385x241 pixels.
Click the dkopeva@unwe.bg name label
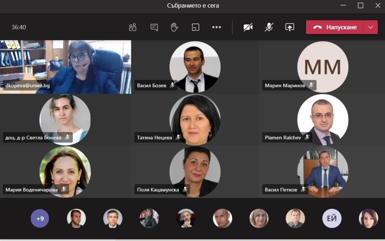[27, 85]
